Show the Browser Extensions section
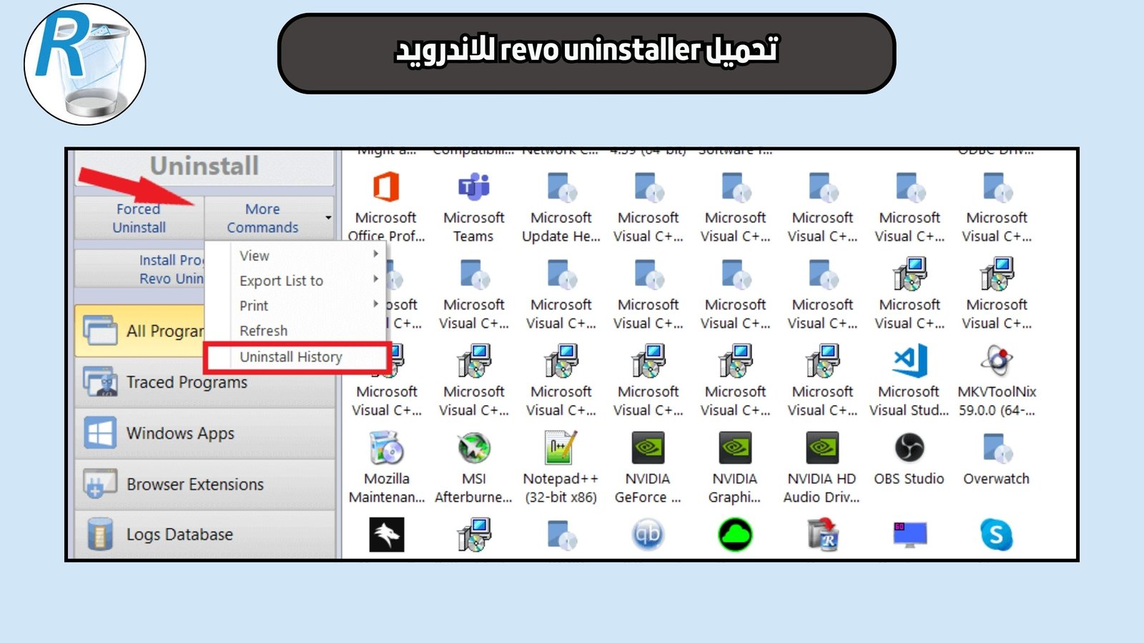1144x643 pixels. pos(205,484)
